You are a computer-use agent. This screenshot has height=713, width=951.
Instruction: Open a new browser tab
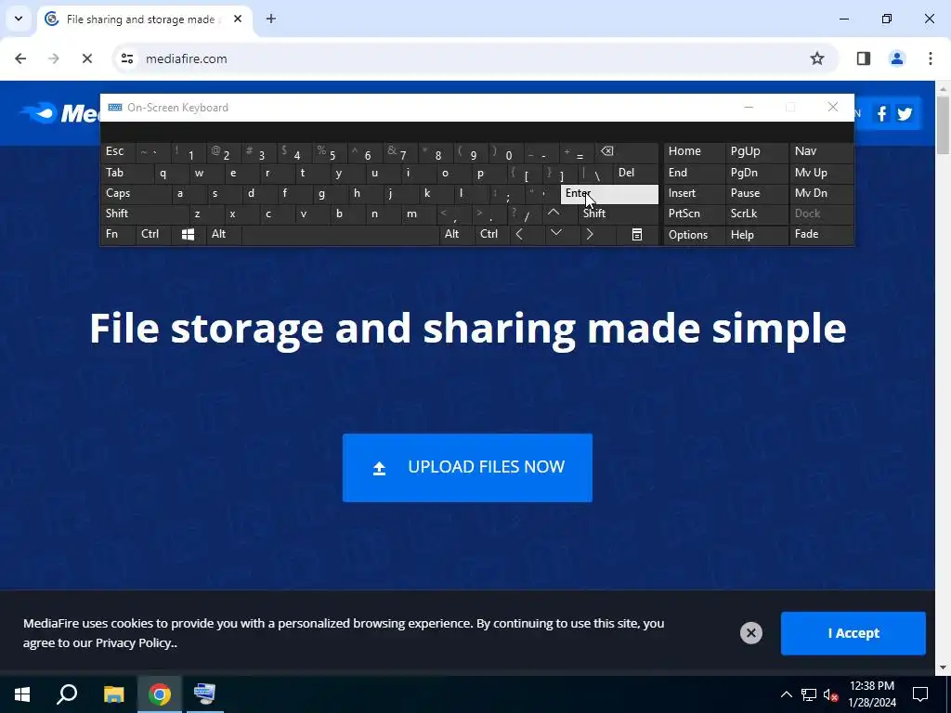pyautogui.click(x=271, y=19)
